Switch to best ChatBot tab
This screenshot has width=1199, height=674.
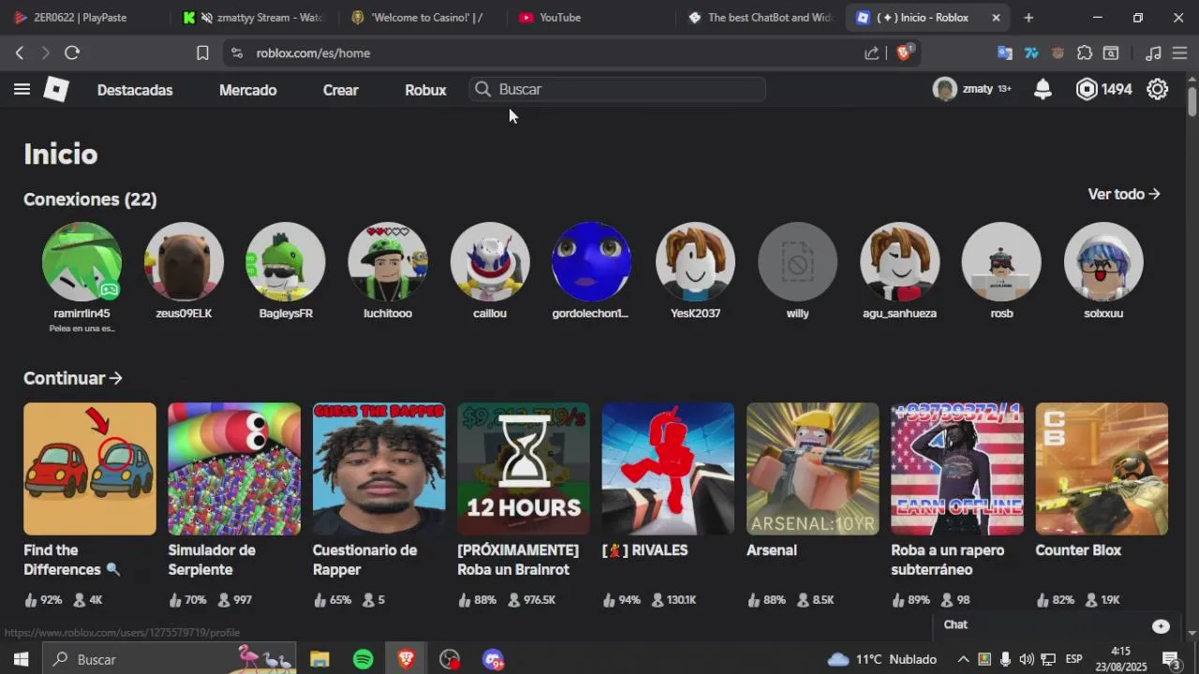761,17
